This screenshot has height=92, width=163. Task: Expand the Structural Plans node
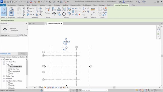click(x=4, y=62)
